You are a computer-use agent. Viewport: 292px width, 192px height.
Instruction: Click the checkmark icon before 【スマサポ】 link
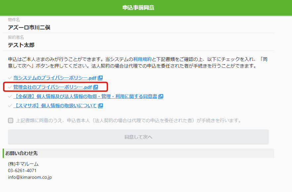(10, 106)
